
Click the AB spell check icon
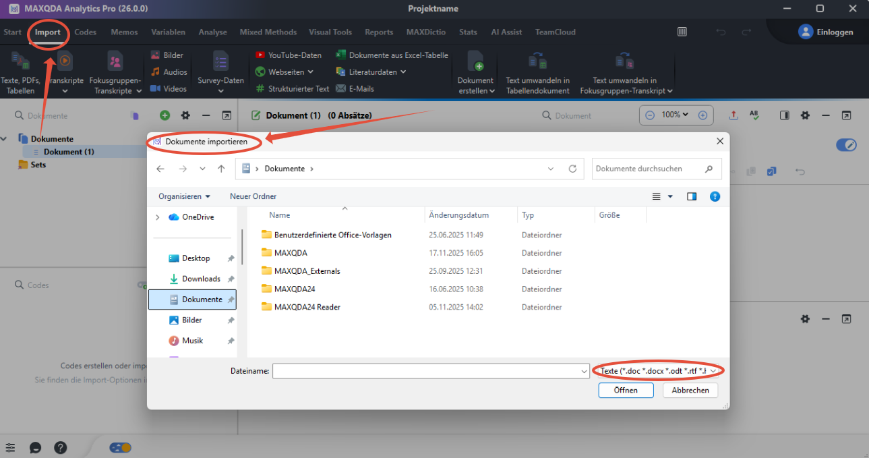point(754,115)
